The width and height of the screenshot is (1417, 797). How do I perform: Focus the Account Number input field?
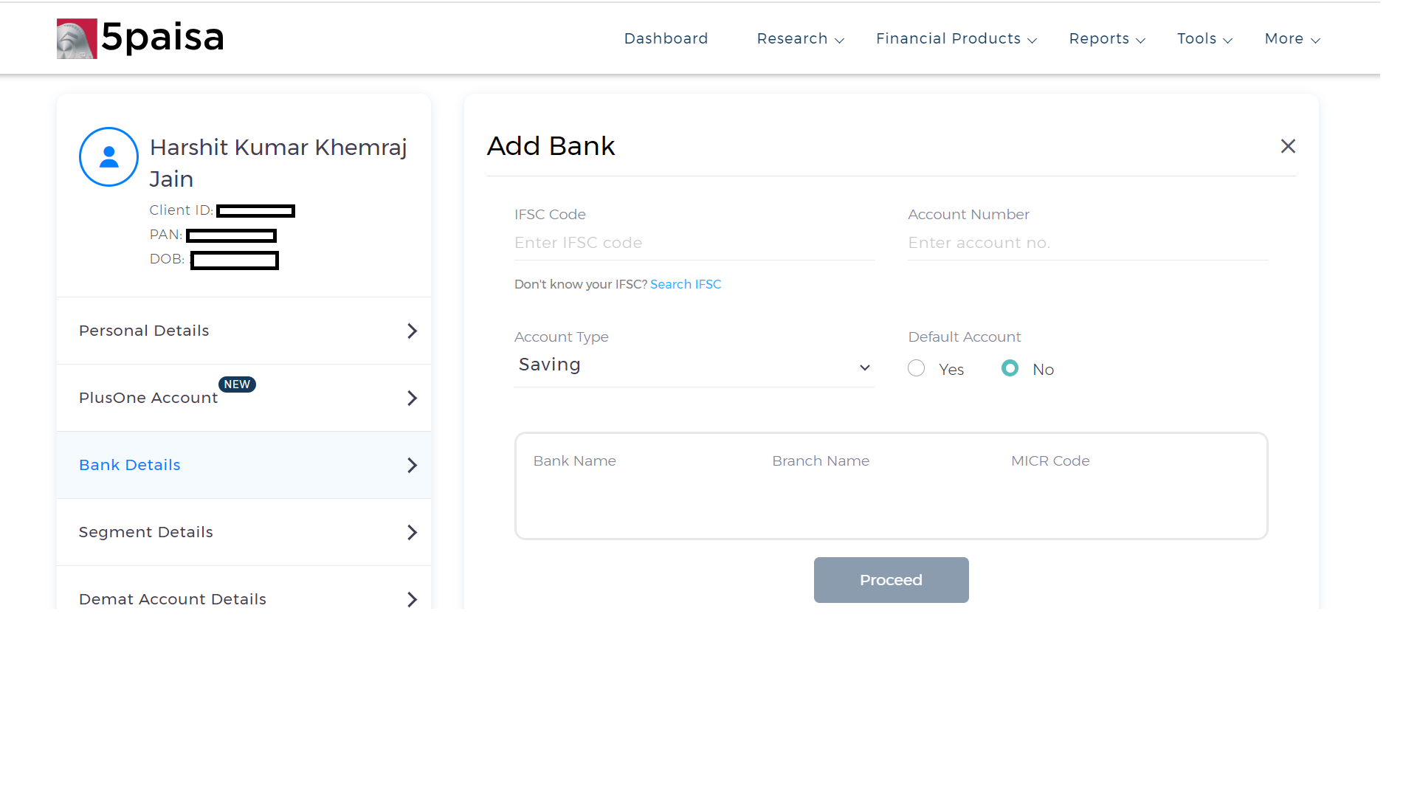1087,243
